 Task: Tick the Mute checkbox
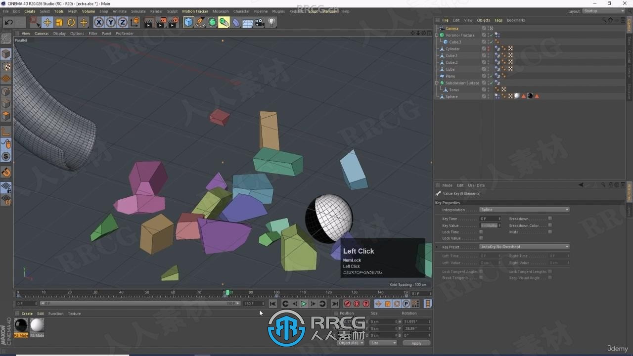[550, 232]
